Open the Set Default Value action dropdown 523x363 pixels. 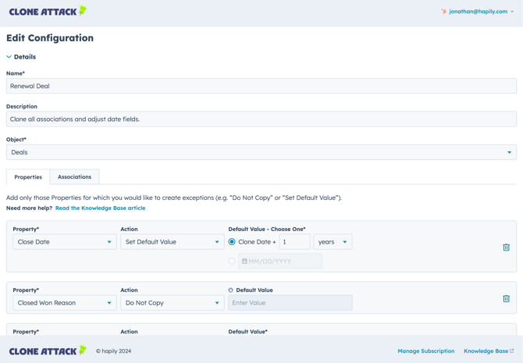(172, 242)
